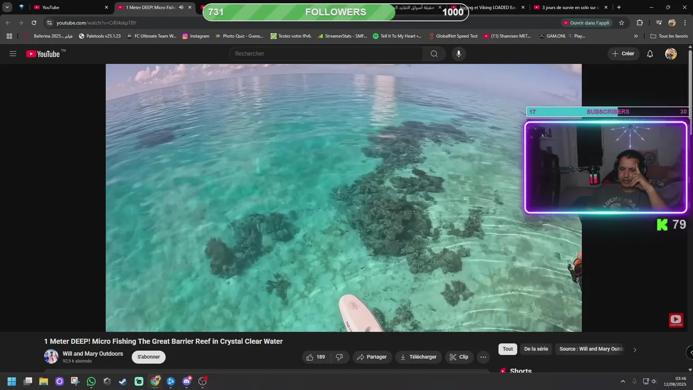Click the reef video player
Viewport: 693px width, 390px height.
click(x=344, y=198)
